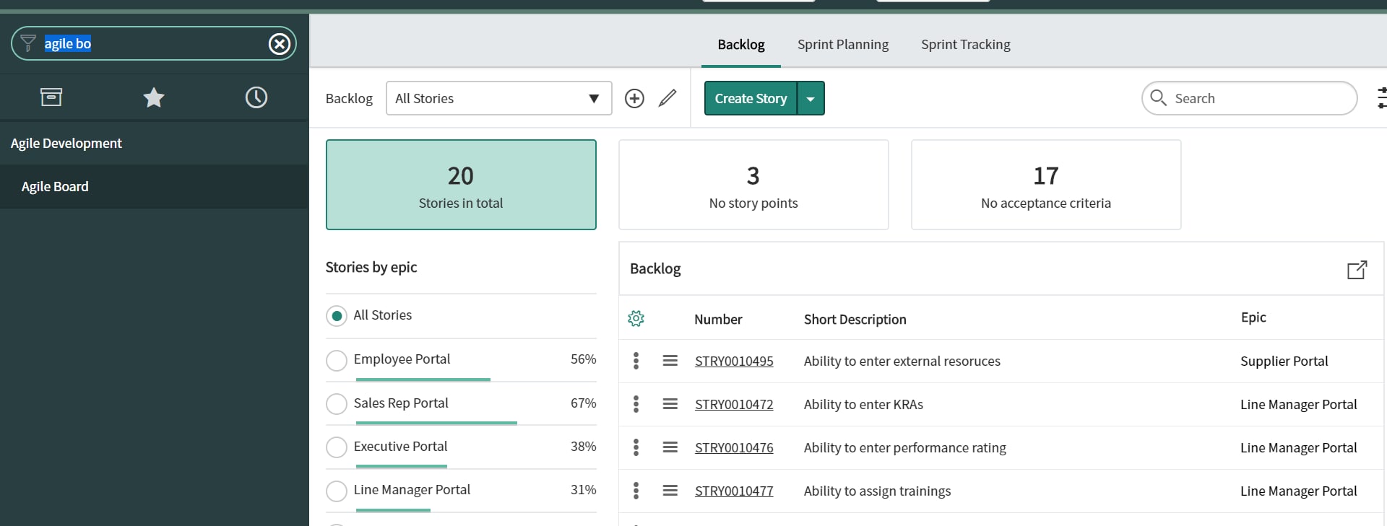1387x526 pixels.
Task: Open history with the clock icon
Action: (256, 97)
